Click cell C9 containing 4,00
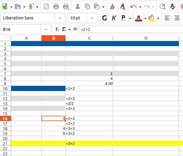The image size is (183, 156). coord(89,84)
